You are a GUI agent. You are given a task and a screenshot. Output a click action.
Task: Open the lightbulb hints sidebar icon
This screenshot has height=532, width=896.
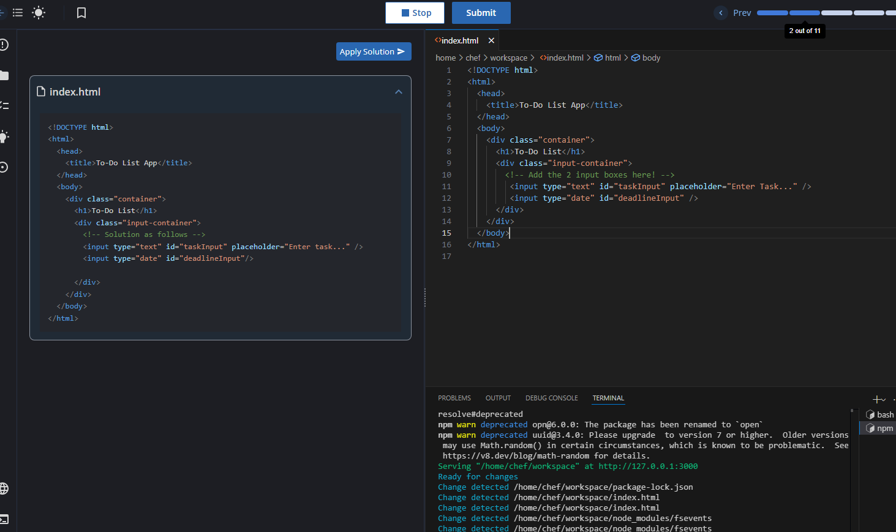pyautogui.click(x=4, y=137)
